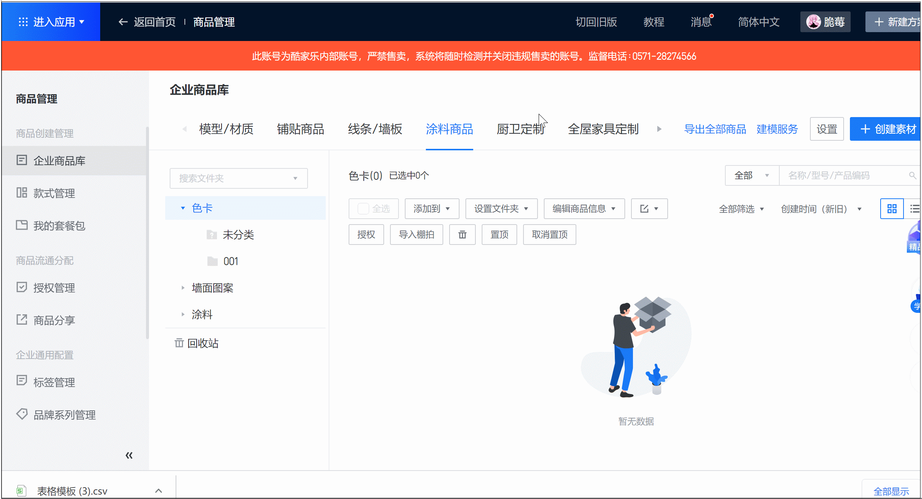This screenshot has width=922, height=499.
Task: Click 导出全部商品 link
Action: (715, 129)
